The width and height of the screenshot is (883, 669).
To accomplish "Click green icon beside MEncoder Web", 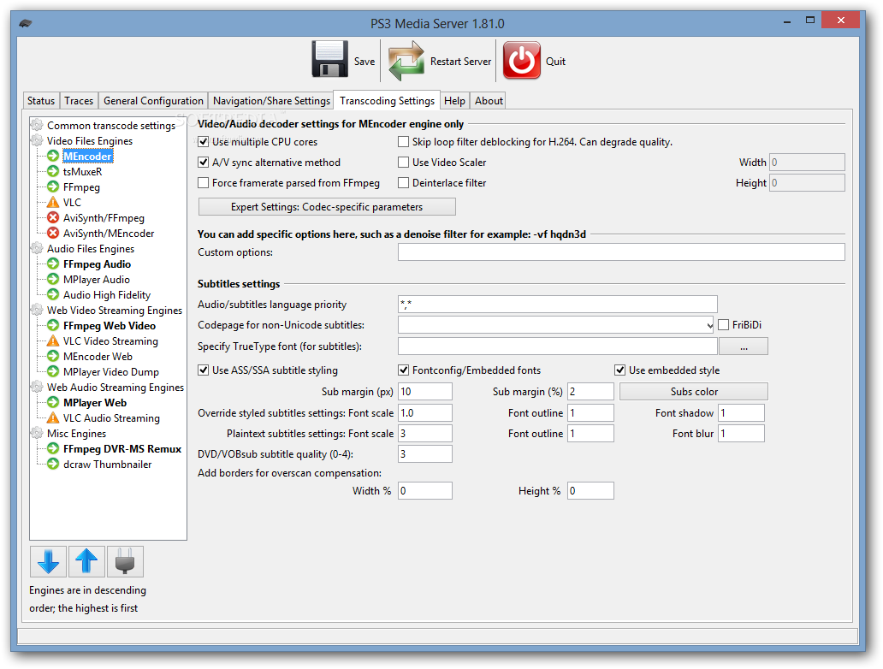I will tap(53, 357).
